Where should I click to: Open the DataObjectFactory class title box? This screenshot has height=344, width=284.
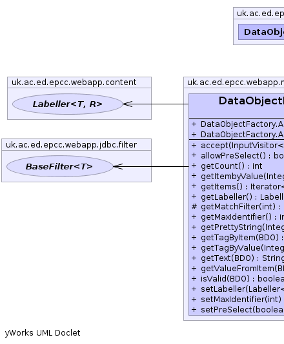[236, 106]
